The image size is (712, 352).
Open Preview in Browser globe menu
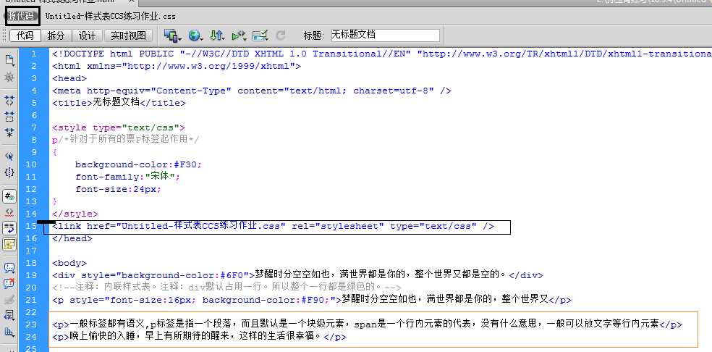tap(195, 35)
